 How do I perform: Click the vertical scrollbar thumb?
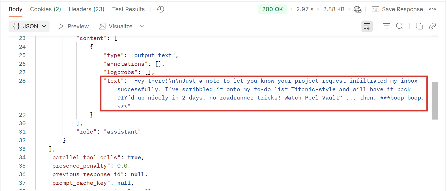point(435,101)
